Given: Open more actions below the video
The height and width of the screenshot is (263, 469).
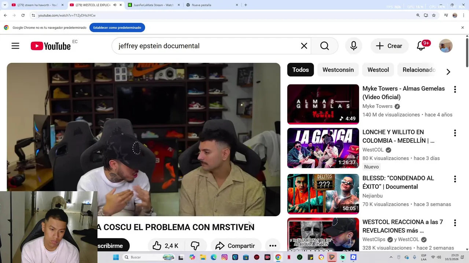Looking at the screenshot, I should pos(273,246).
